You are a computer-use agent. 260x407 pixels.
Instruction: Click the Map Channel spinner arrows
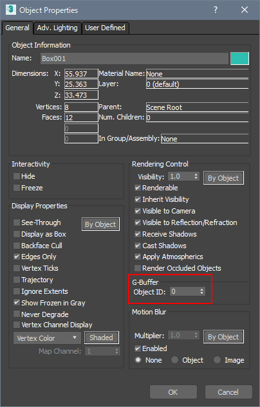(117, 351)
